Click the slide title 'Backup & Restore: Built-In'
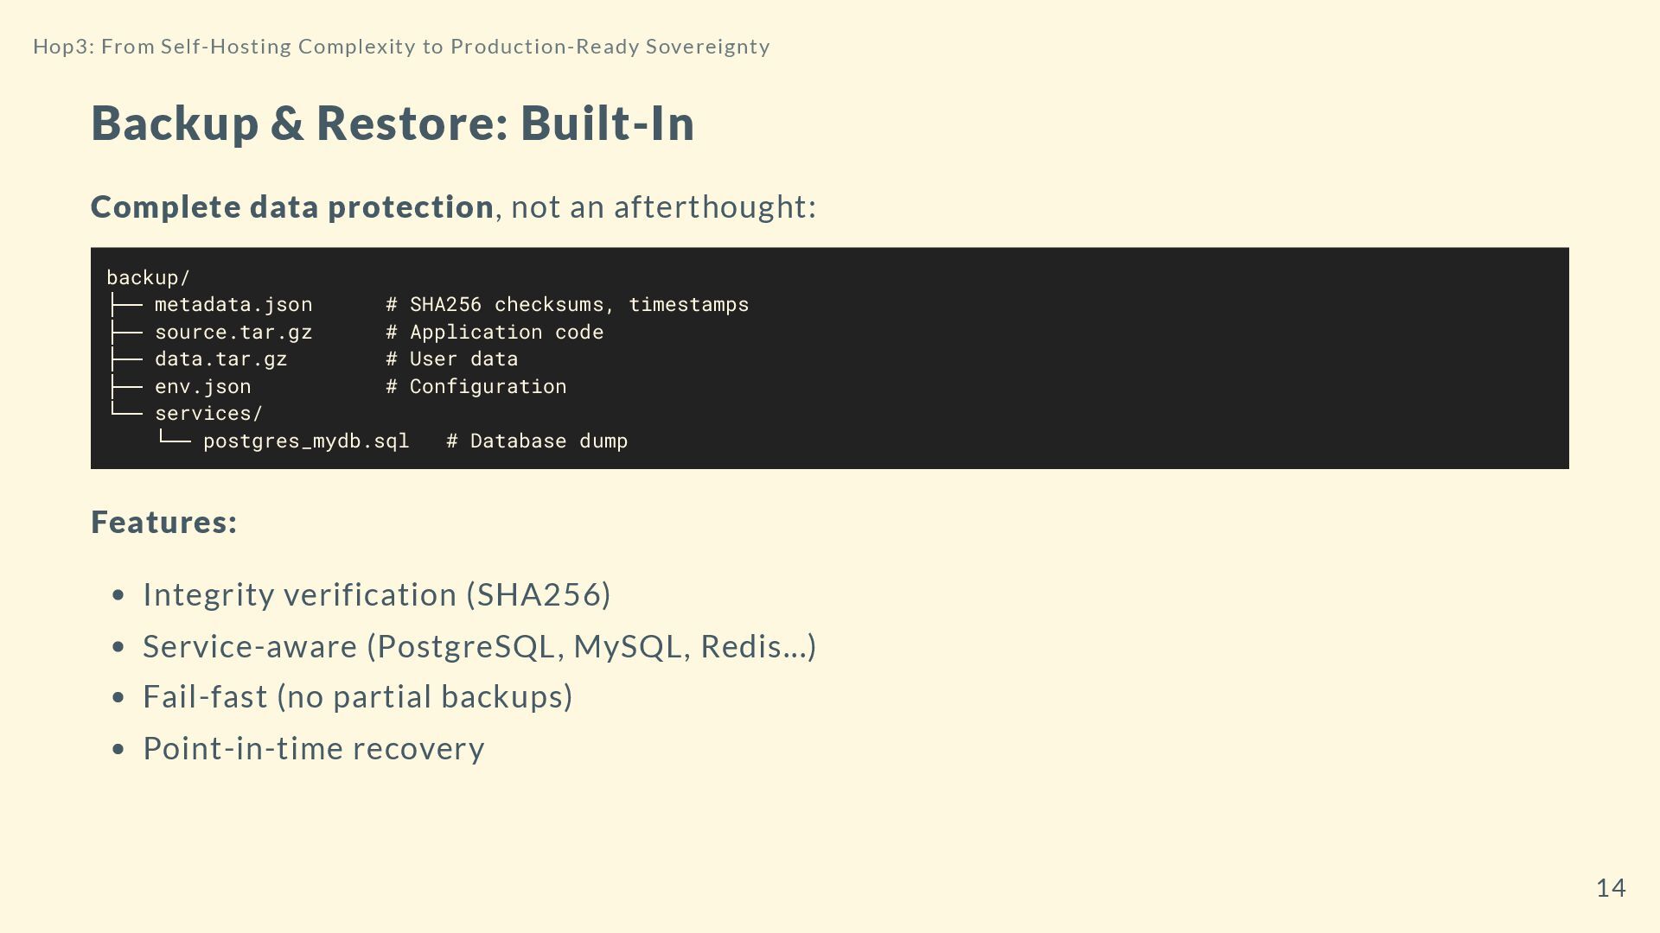The image size is (1660, 933). click(x=393, y=123)
